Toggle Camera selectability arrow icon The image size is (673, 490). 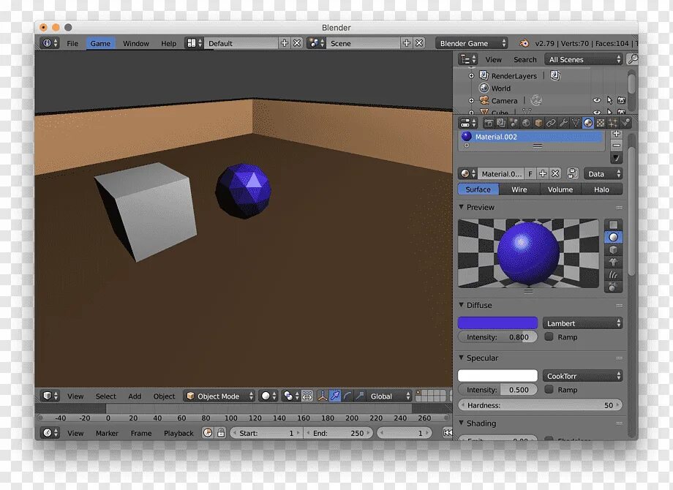point(609,100)
